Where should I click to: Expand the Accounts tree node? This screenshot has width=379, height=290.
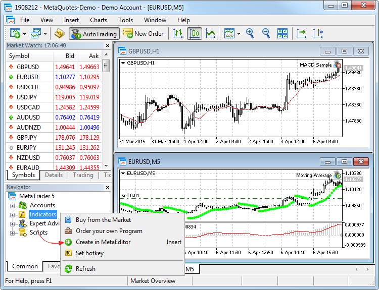(x=12, y=206)
